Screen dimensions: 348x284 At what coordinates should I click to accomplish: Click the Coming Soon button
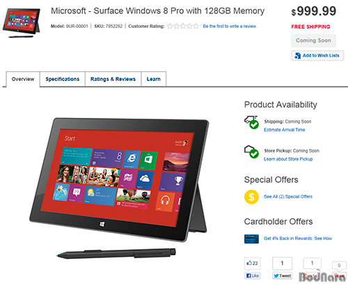click(313, 40)
